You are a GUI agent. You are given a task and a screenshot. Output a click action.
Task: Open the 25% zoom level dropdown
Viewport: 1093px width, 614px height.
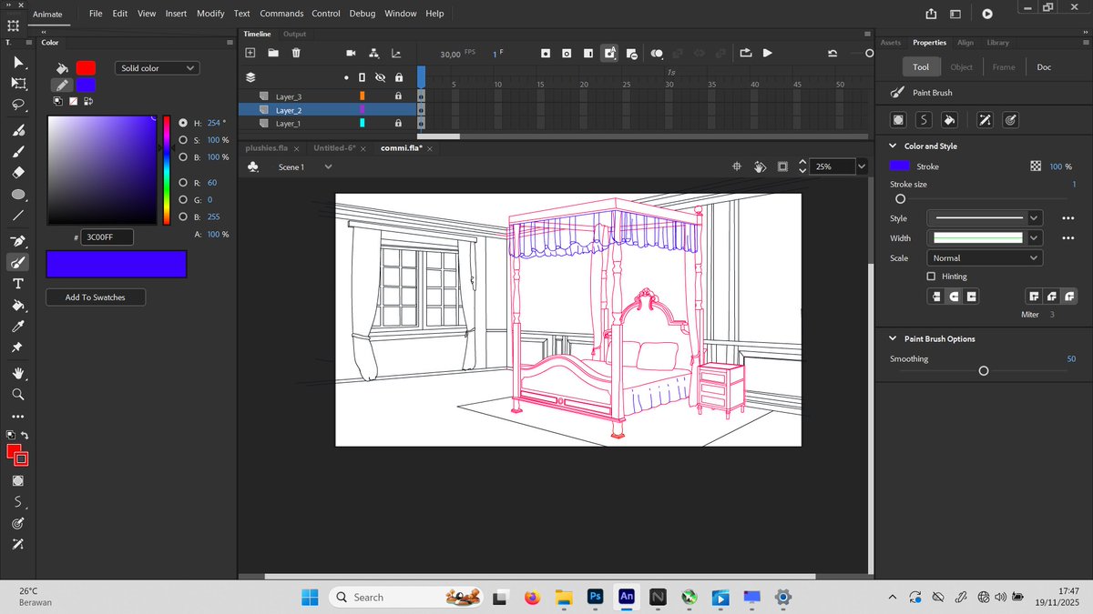862,166
